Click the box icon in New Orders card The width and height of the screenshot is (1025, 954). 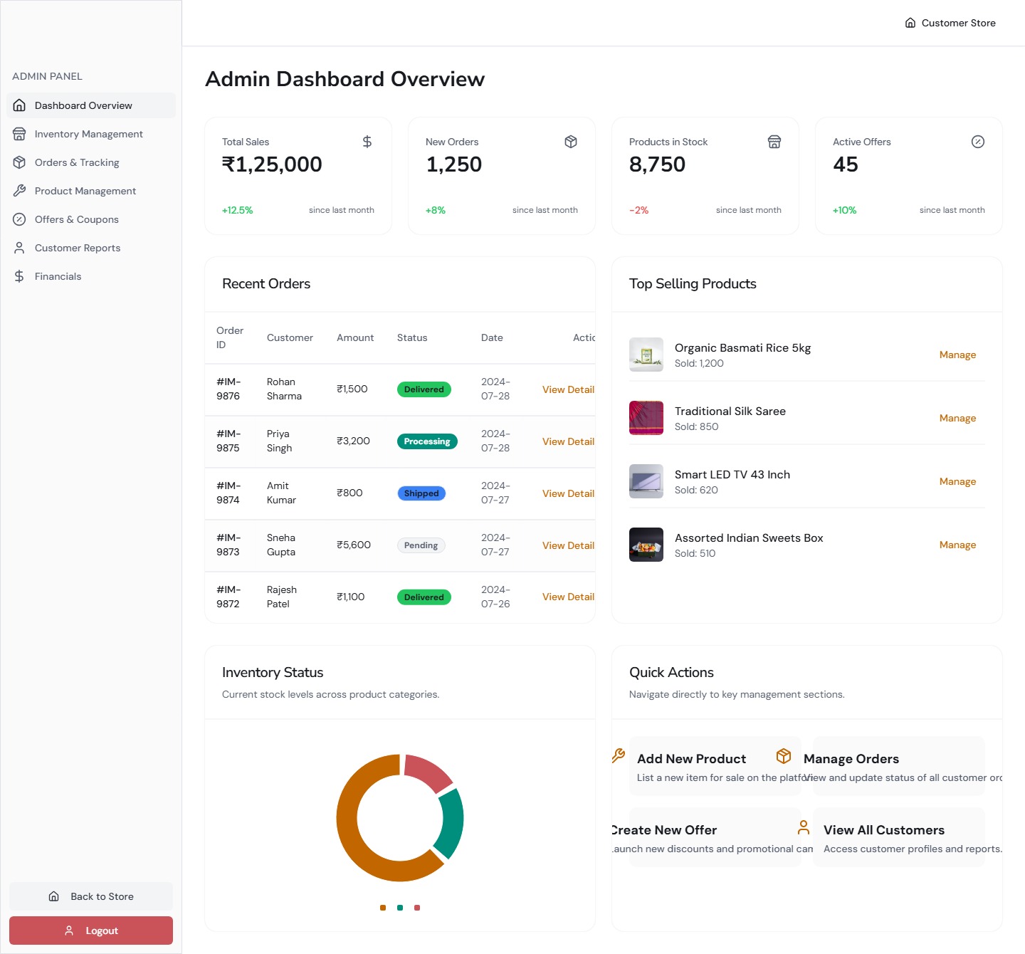(571, 142)
